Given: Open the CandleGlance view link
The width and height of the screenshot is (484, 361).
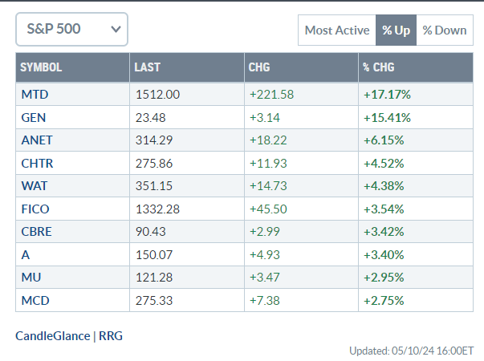Looking at the screenshot, I should click(x=53, y=335).
